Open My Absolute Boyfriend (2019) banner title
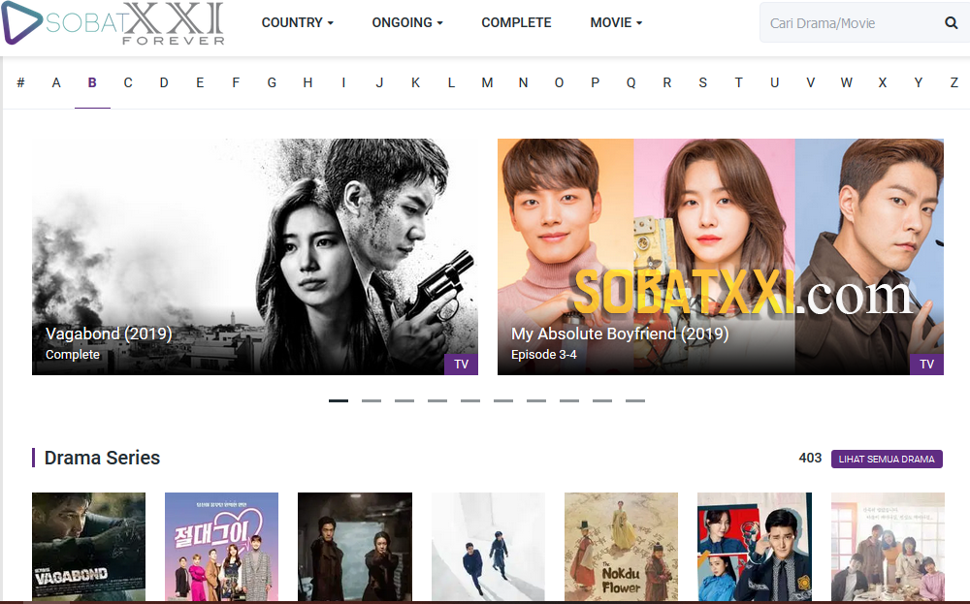Image resolution: width=970 pixels, height=604 pixels. click(x=619, y=334)
